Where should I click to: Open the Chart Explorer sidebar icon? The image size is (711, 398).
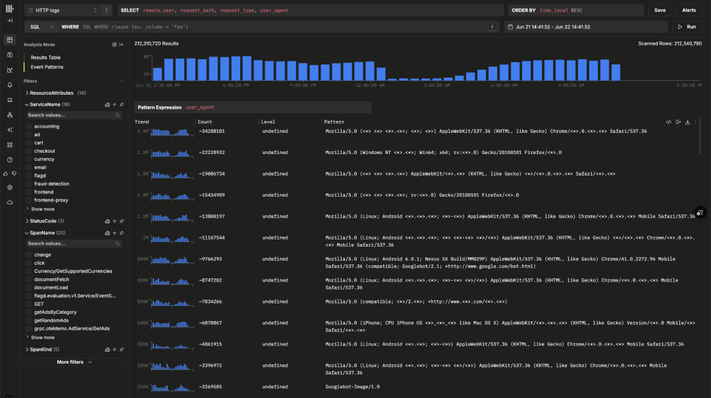pyautogui.click(x=10, y=70)
